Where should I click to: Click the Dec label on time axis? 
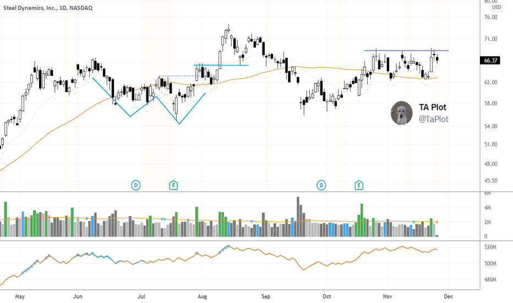448,296
